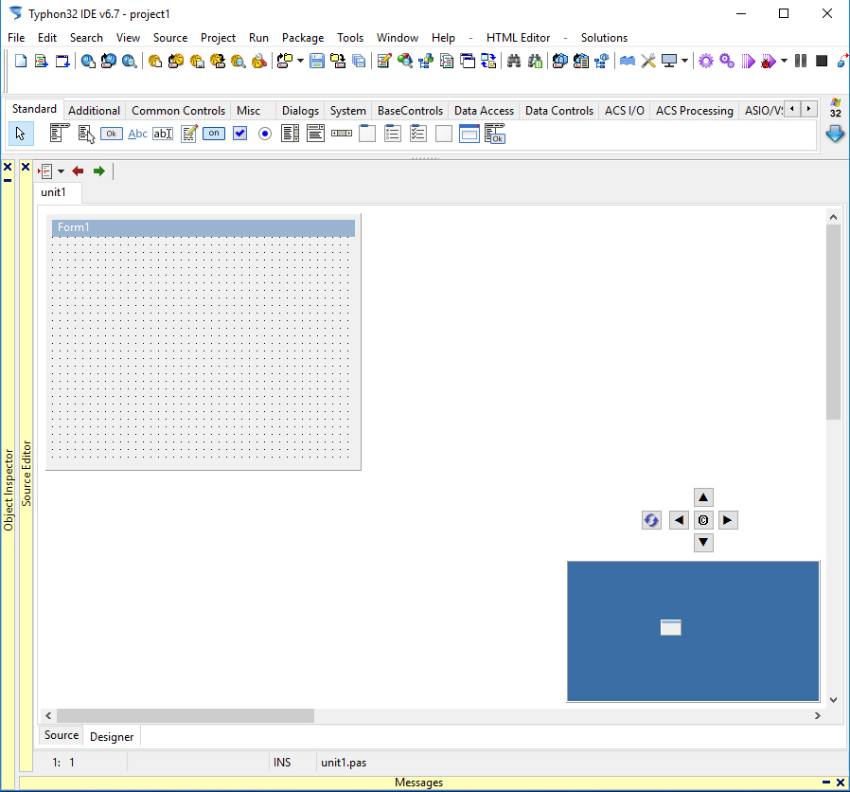Select the TActionList component icon
The height and width of the screenshot is (792, 850).
tap(495, 134)
